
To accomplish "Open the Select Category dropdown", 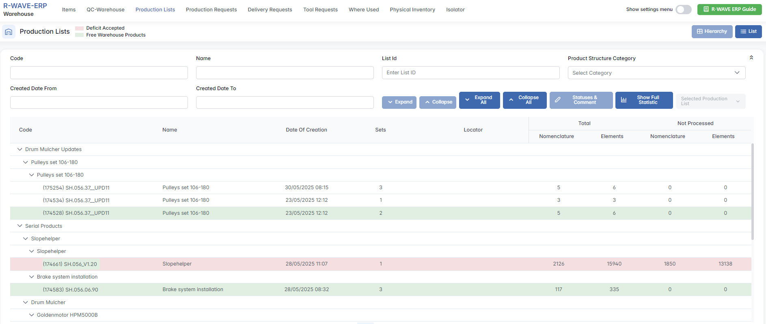I will pos(656,73).
